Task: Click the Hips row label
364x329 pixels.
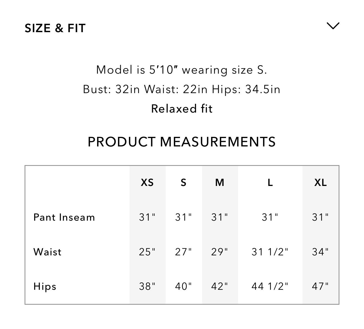Action: [x=44, y=286]
